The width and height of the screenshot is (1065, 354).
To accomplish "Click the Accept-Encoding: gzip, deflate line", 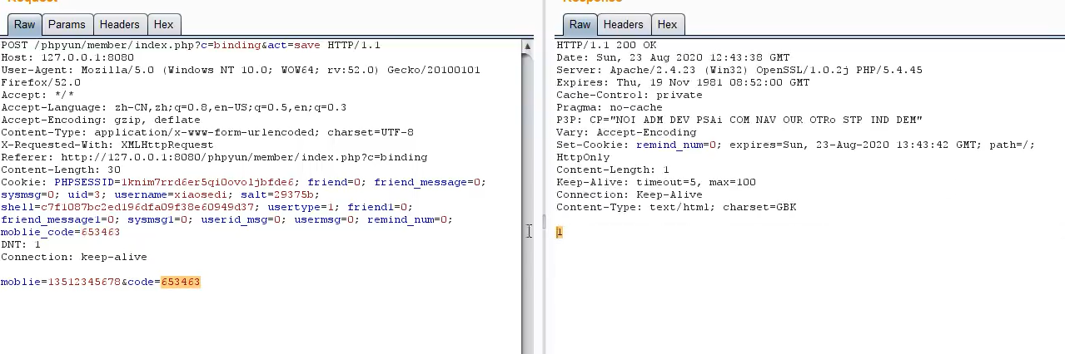I will 101,120.
